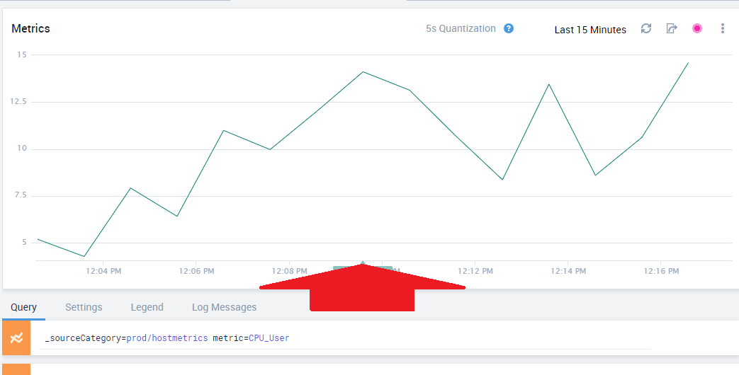Click the 15 y-axis value
Viewport: 739px width, 375px height.
(22, 54)
